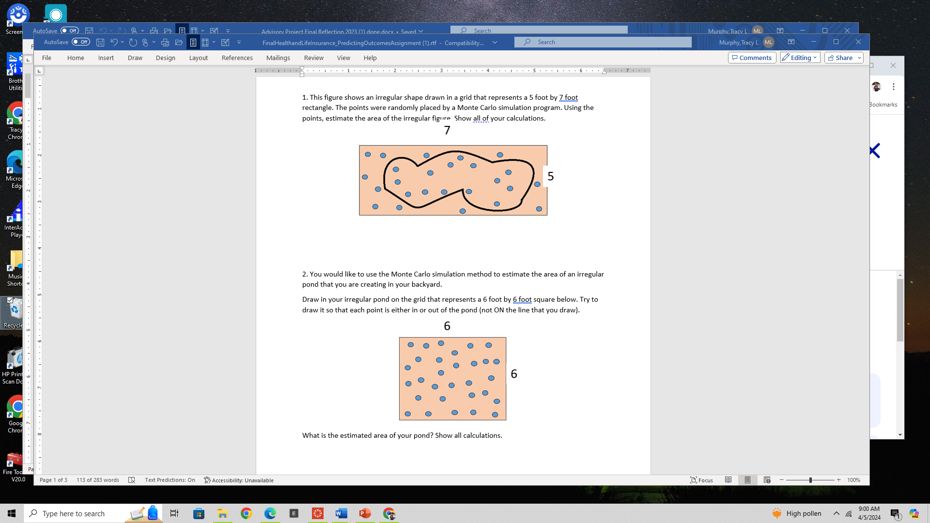Viewport: 930px width, 523px height.
Task: Switch to the Mailings ribbon tab
Action: pos(278,58)
